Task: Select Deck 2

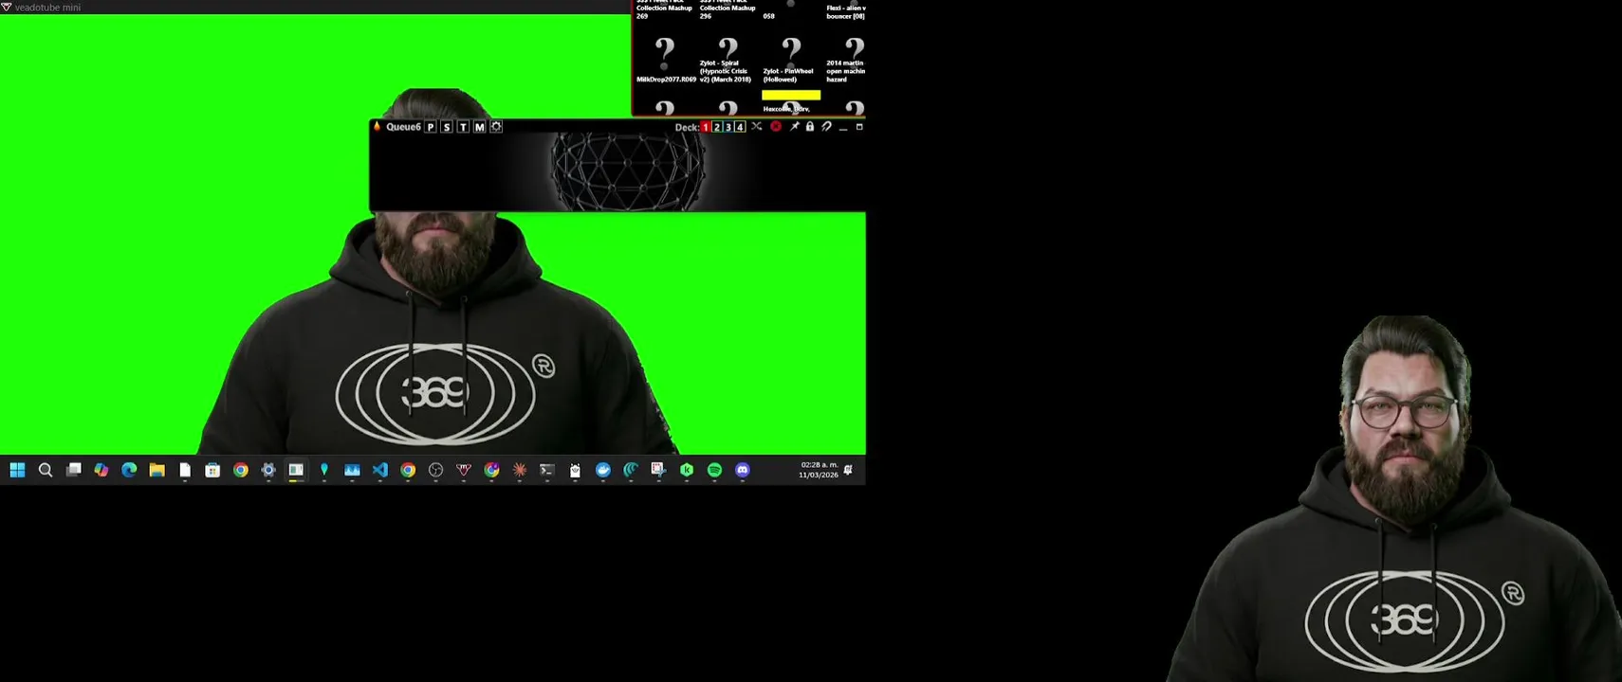Action: [717, 127]
